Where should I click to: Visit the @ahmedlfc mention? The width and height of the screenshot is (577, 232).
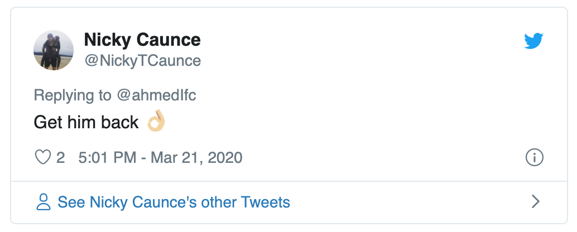click(156, 95)
